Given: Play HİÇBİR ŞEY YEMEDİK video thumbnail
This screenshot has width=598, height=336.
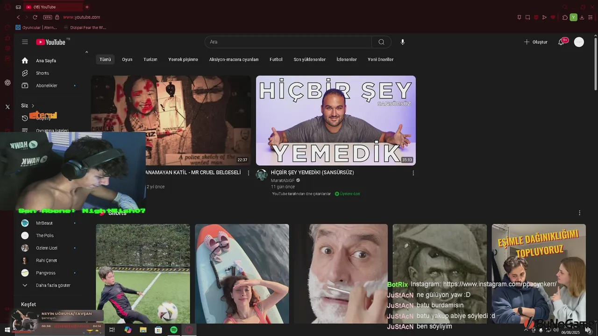Looking at the screenshot, I should point(336,120).
